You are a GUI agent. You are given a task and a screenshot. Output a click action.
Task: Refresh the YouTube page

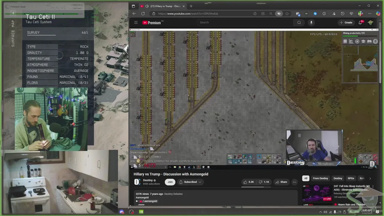pos(143,13)
